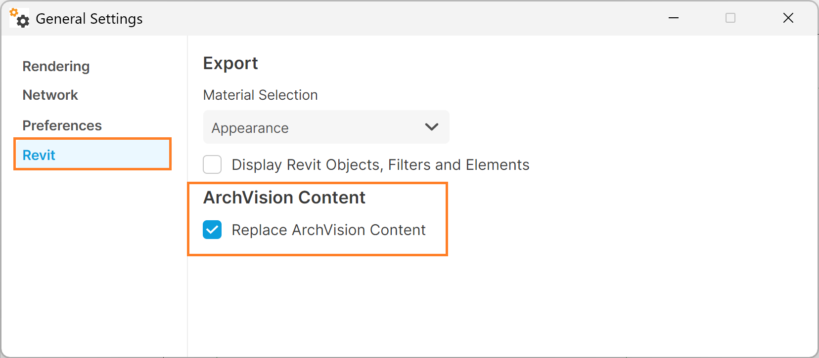Uncheck Replace ArchVision Content checkbox
The width and height of the screenshot is (819, 358).
[x=212, y=230]
